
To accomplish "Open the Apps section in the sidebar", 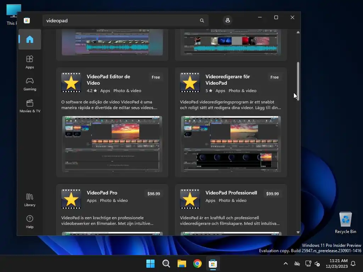I will [30, 62].
